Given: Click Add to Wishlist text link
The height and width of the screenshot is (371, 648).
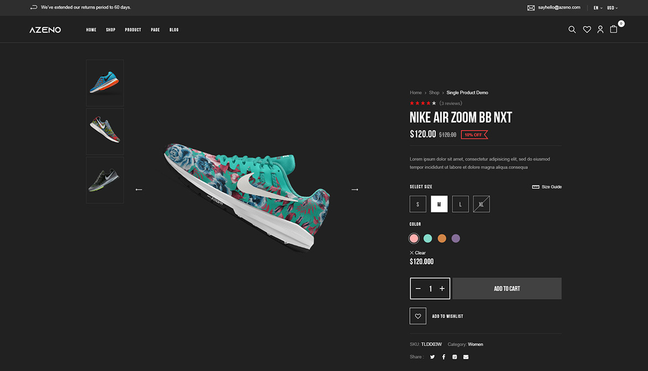Looking at the screenshot, I should point(448,316).
